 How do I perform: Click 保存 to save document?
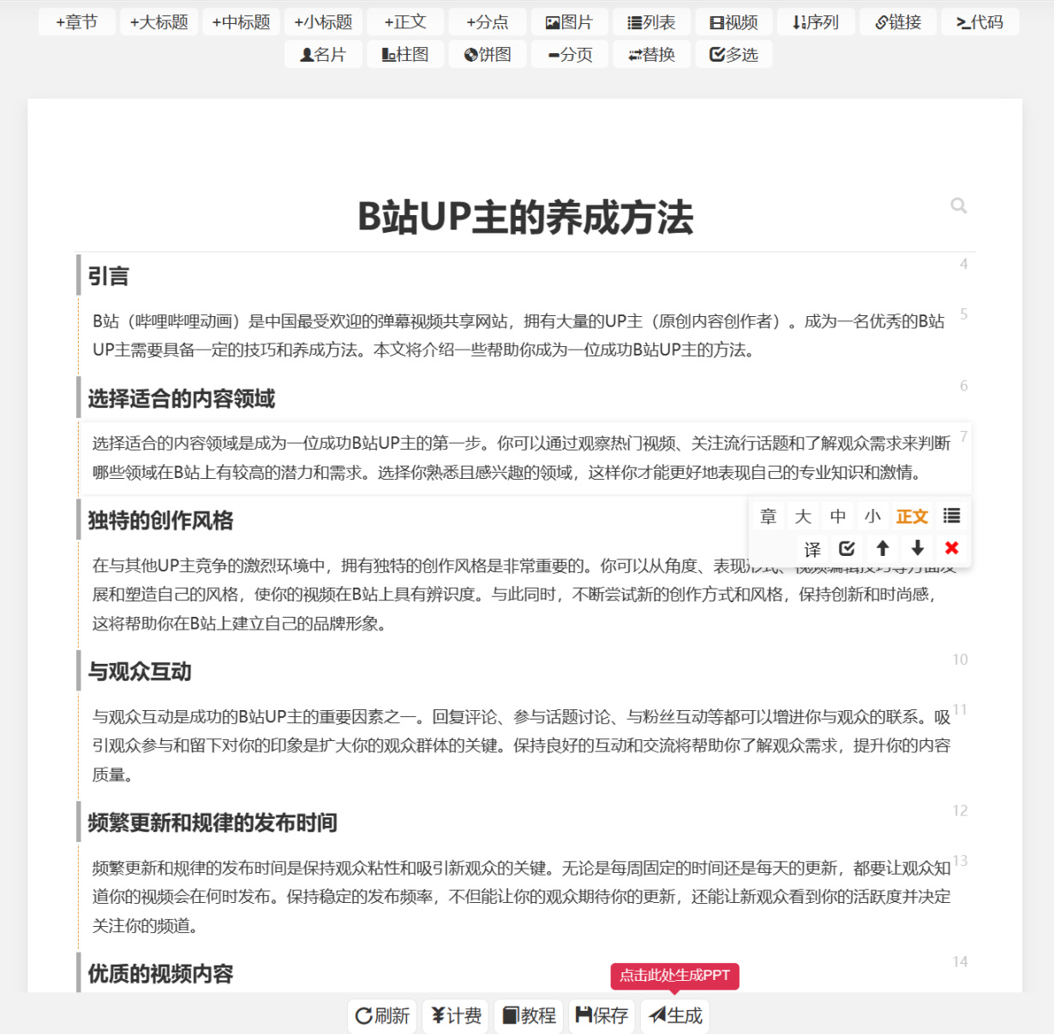602,1016
